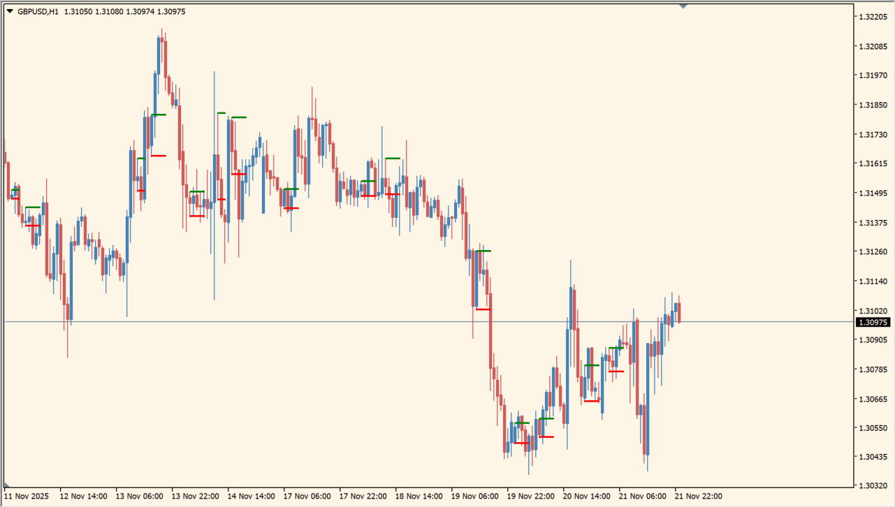This screenshot has height=507, width=895.
Task: Select the 19 Nov 22:00 time axis label
Action: click(531, 497)
